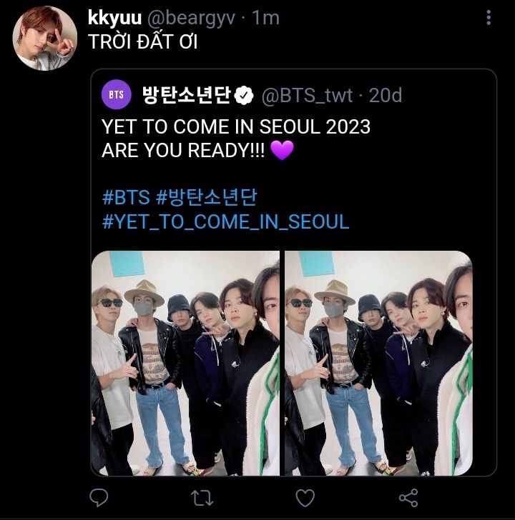View the left group photo
The height and width of the screenshot is (520, 515).
tap(185, 363)
